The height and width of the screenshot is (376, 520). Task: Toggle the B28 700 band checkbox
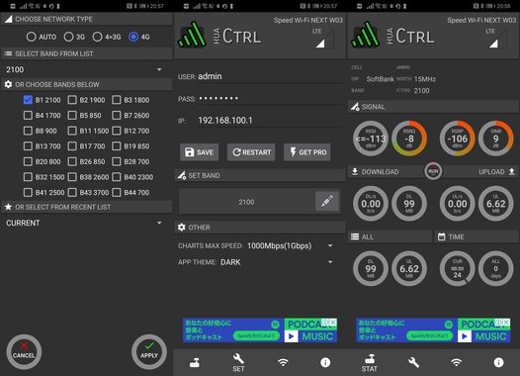tap(117, 161)
